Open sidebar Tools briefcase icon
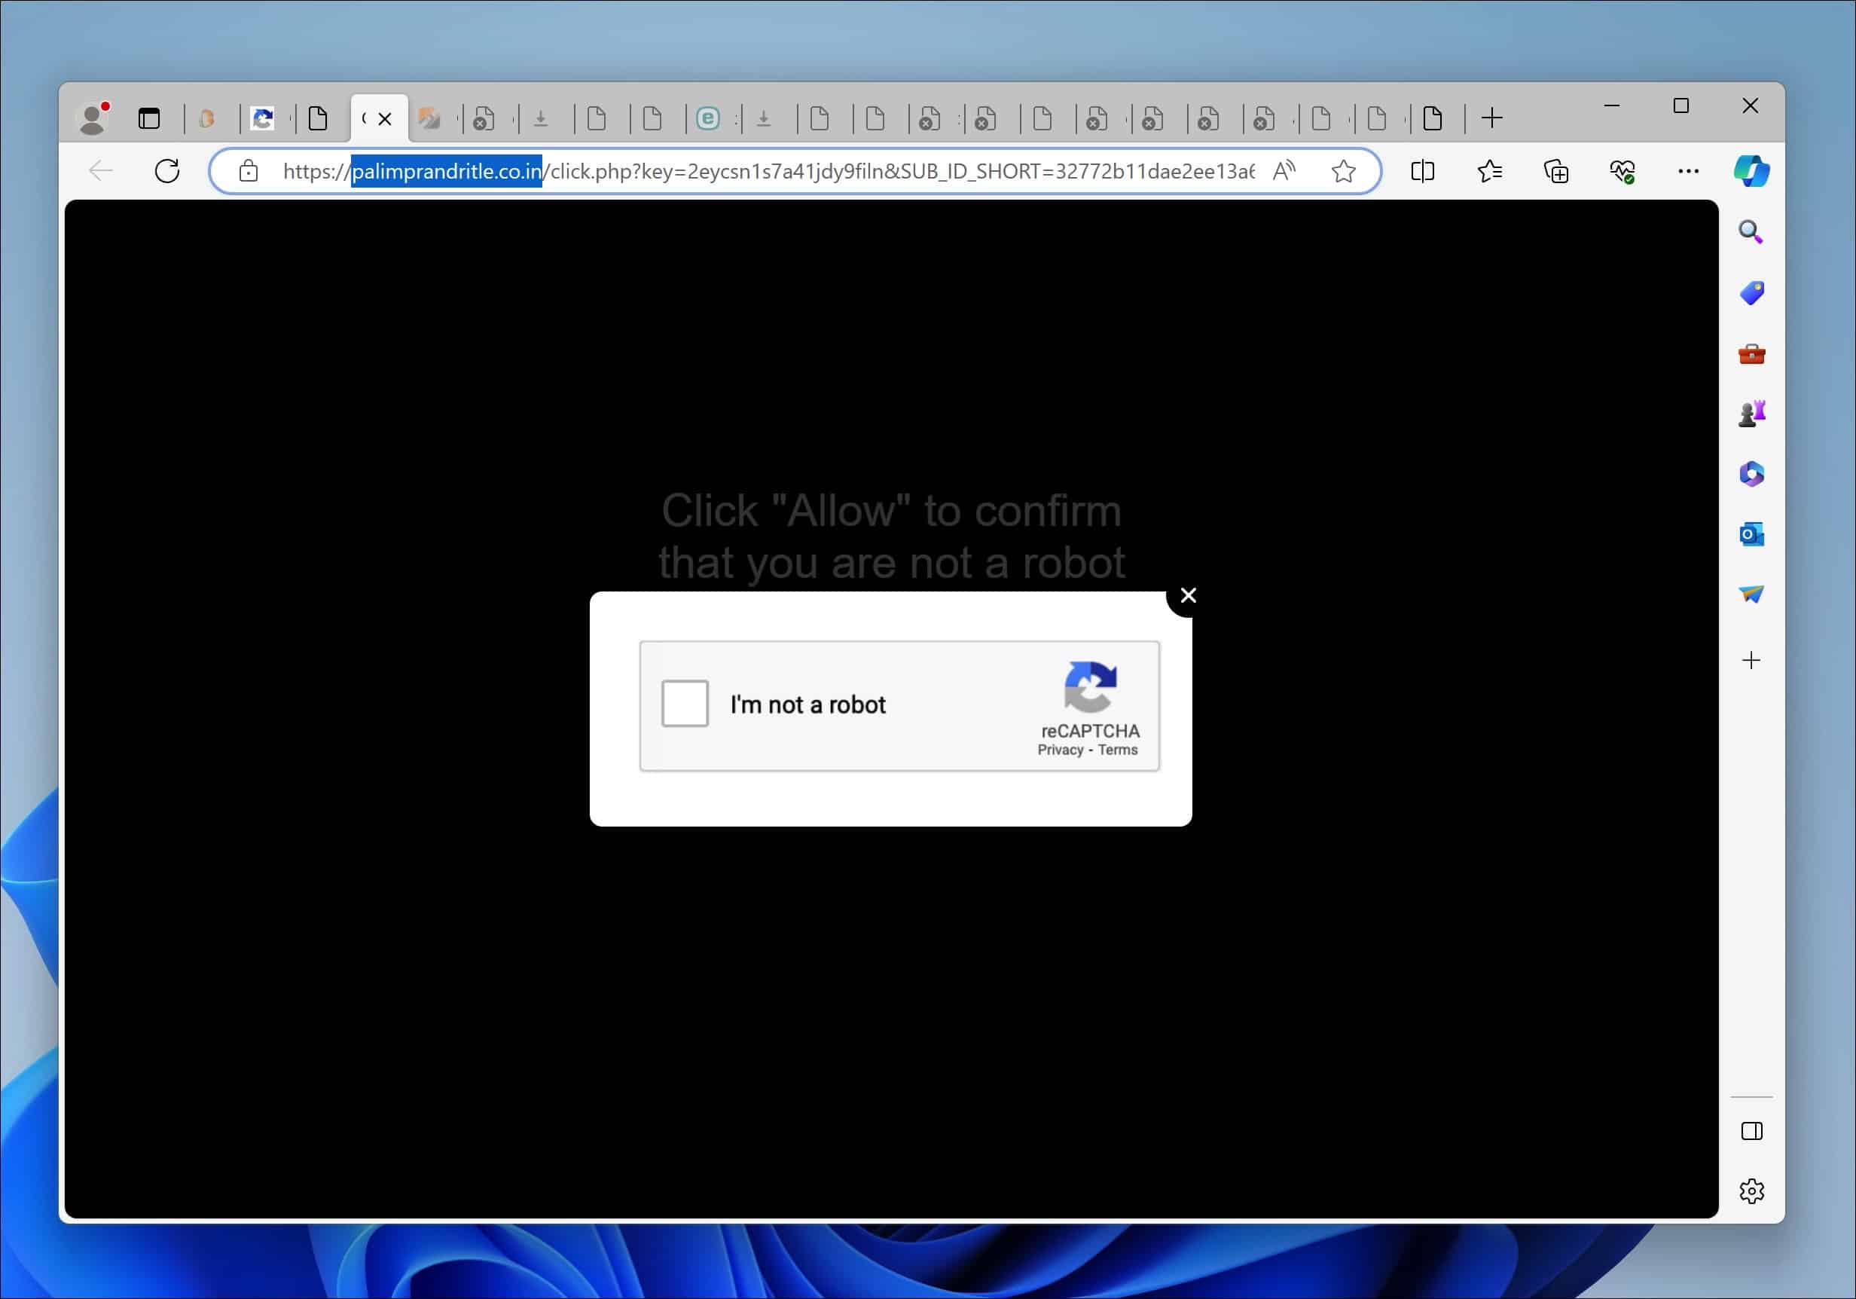The width and height of the screenshot is (1856, 1299). pyautogui.click(x=1751, y=353)
